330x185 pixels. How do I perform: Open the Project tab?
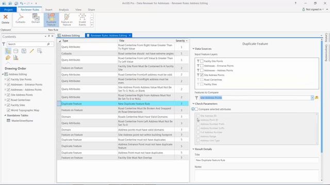pyautogui.click(x=8, y=10)
